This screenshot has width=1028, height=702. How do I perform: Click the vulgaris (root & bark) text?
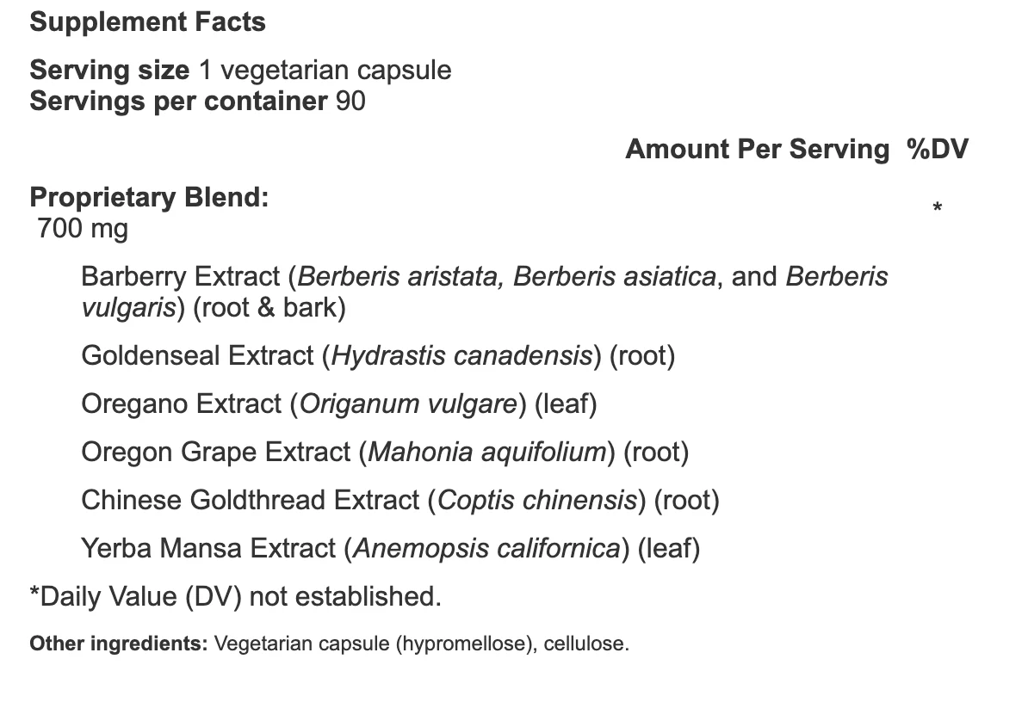214,308
